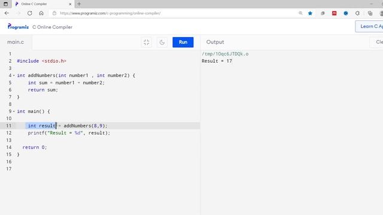Toggle the favorites star for this page
The height and width of the screenshot is (215, 383).
[310, 13]
